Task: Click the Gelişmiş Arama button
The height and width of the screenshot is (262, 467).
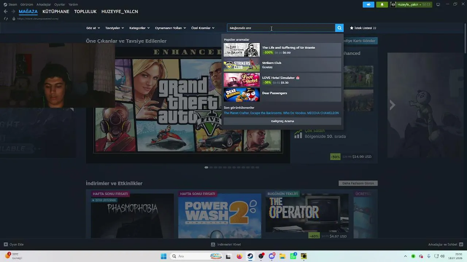Action: [282, 121]
